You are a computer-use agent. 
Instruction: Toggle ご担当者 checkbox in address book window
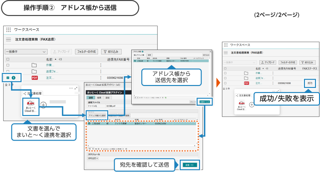[135, 61]
